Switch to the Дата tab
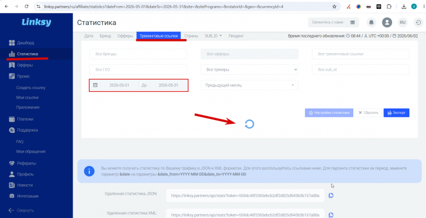 coord(89,36)
